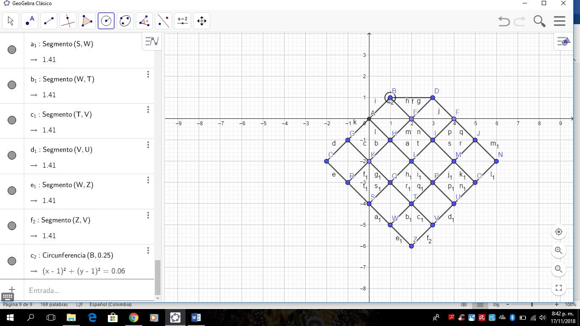Image resolution: width=580 pixels, height=326 pixels.
Task: Select the Move tool
Action: 10,20
